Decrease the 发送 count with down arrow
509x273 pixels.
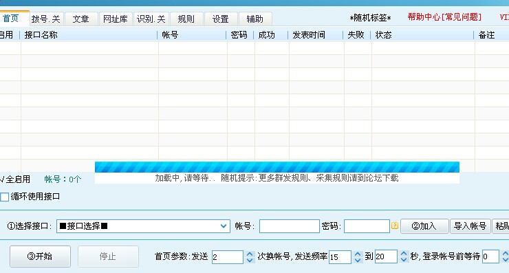(x=250, y=260)
